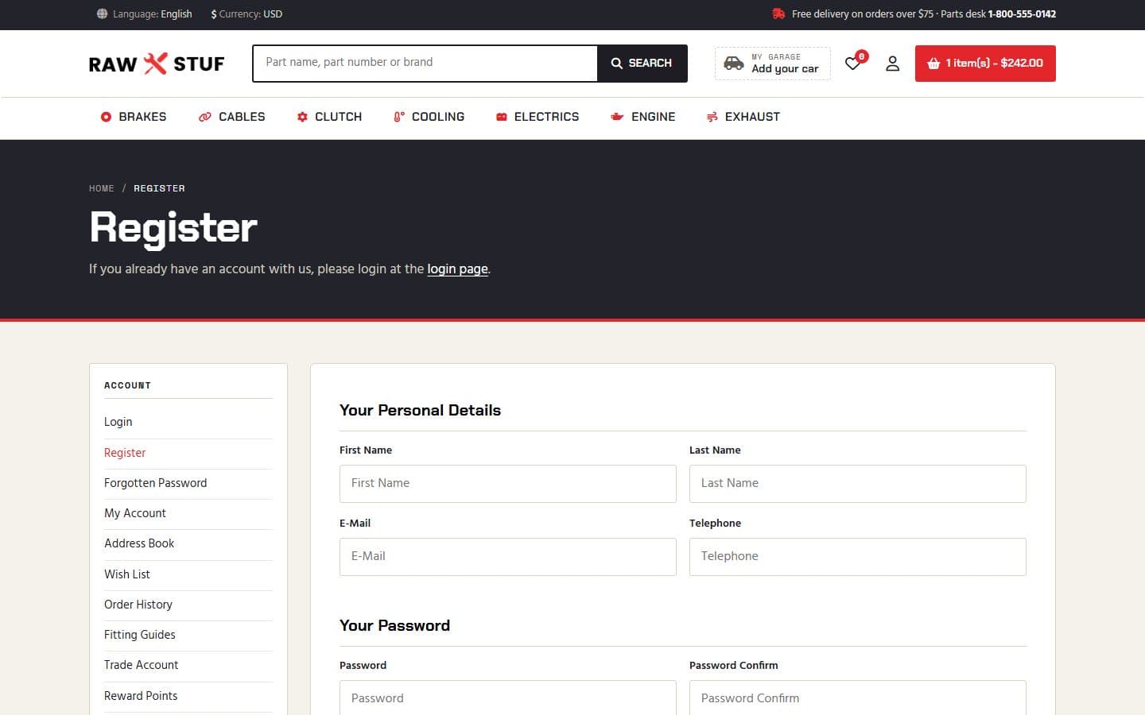1145x715 pixels.
Task: Click the SEARCH button
Action: [642, 64]
